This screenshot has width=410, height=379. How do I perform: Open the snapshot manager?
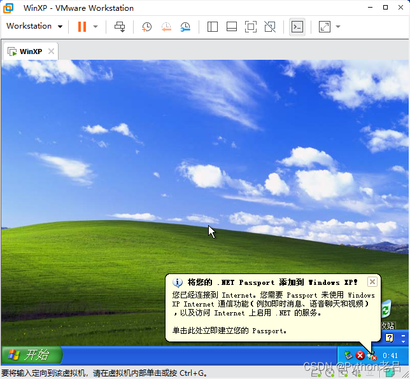pos(185,27)
